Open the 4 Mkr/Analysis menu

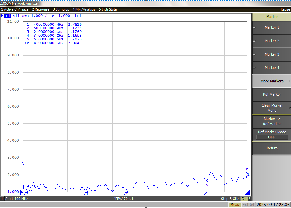(84, 9)
